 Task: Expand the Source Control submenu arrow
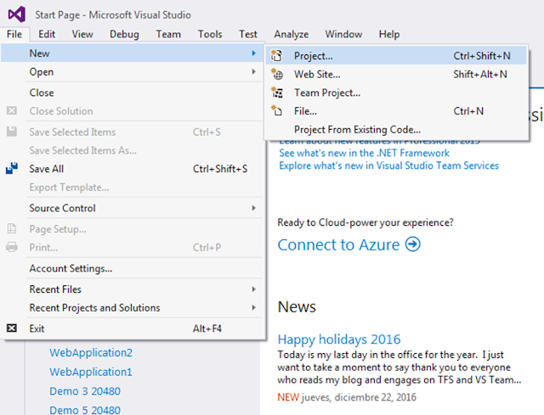254,208
